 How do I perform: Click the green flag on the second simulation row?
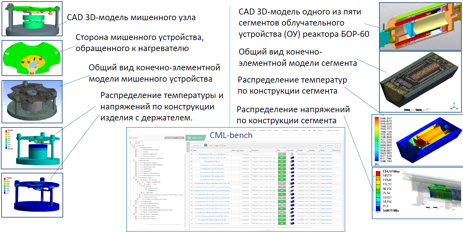coord(282,158)
